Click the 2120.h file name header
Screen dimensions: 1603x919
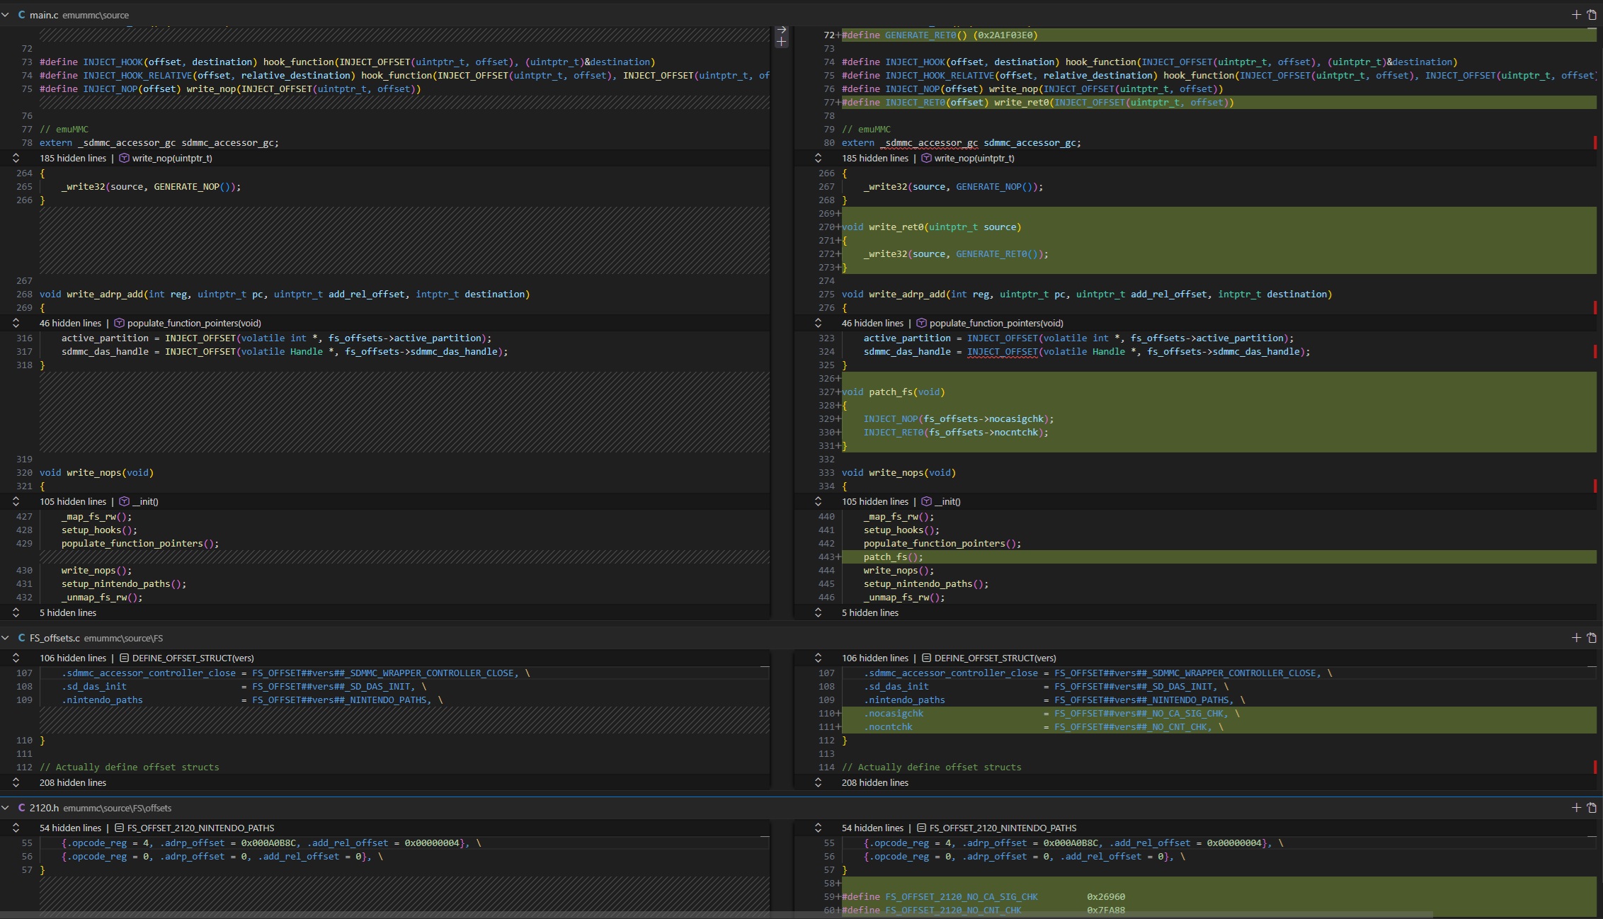point(44,808)
